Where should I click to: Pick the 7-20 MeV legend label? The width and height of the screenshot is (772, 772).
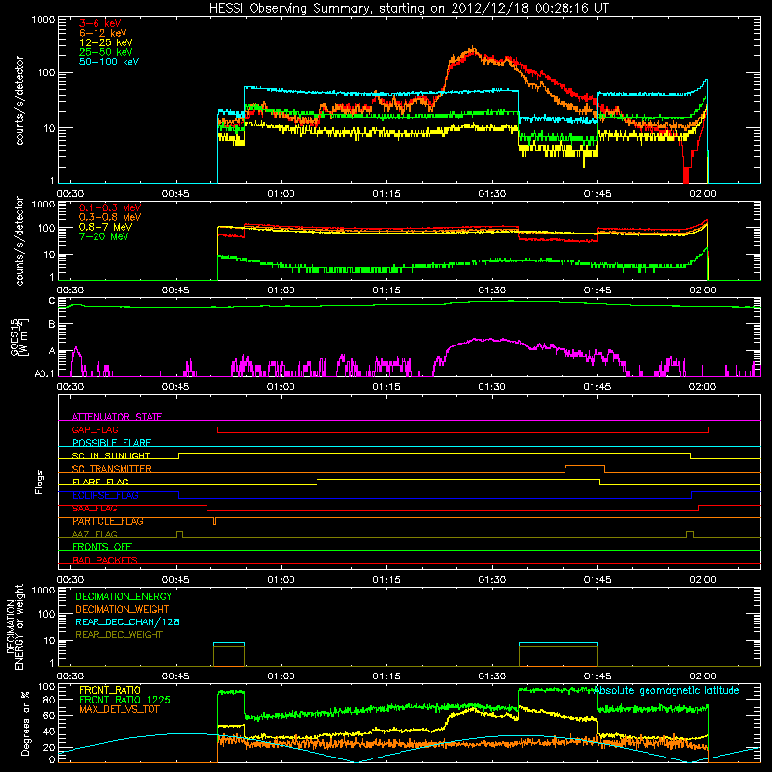coord(104,236)
